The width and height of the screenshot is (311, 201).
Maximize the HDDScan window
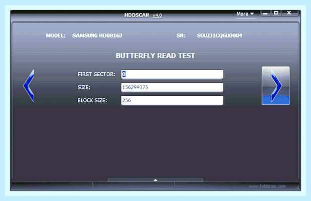click(276, 13)
